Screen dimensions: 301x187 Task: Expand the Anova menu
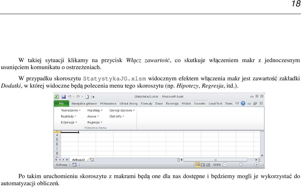click(x=93, y=116)
